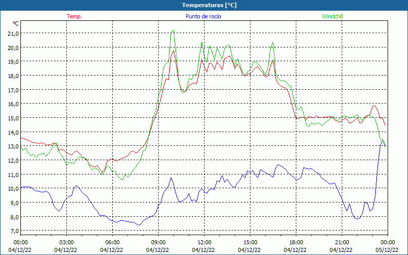Click the 09:00 time axis label

click(158, 243)
